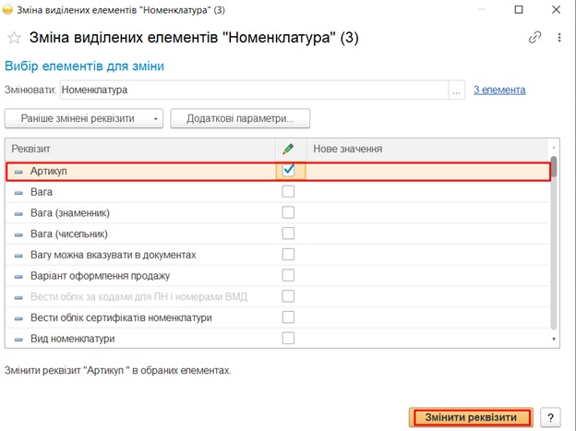Click the row icon beside Вид номенклатури
576x431 pixels.
(18, 339)
